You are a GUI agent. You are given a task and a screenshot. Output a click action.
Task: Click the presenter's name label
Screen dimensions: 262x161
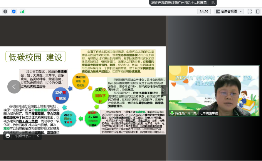[x=196, y=113]
